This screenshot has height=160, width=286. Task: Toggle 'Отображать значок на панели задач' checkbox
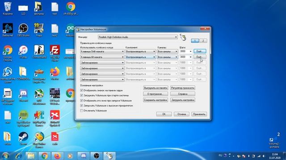[81, 90]
